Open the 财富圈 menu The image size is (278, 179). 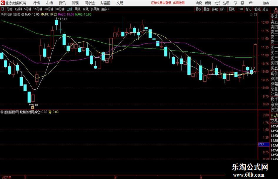coord(105,3)
